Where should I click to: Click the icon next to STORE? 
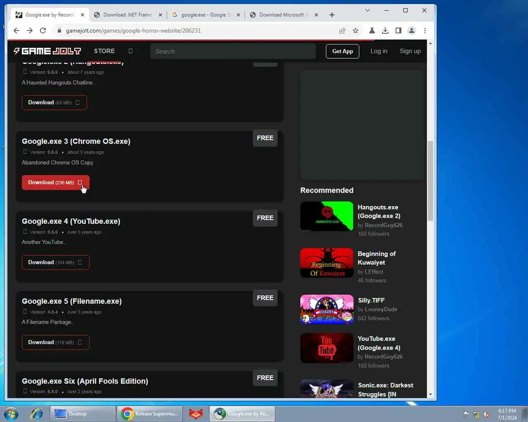tap(130, 51)
